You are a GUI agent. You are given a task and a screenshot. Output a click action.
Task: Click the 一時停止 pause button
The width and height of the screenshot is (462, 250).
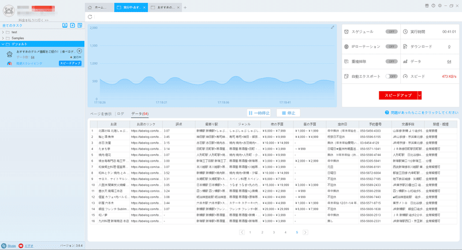coord(259,113)
